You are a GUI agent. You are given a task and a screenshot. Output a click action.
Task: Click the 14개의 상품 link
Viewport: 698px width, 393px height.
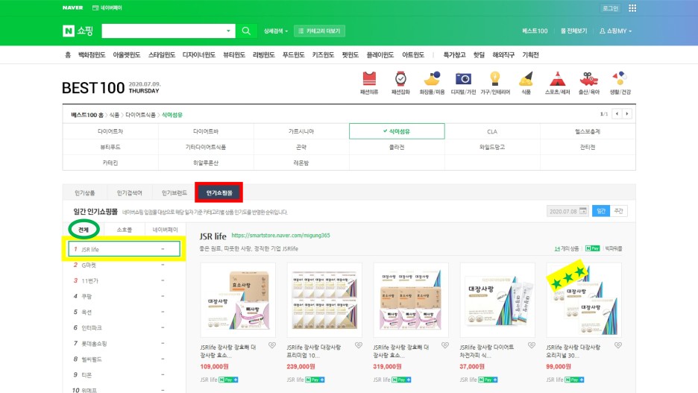[566, 248]
